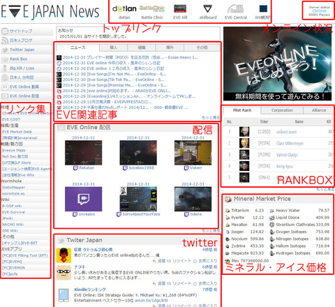Open the Battle Clinic top link icon
Viewport: 335px width, 307px height.
(152, 9)
